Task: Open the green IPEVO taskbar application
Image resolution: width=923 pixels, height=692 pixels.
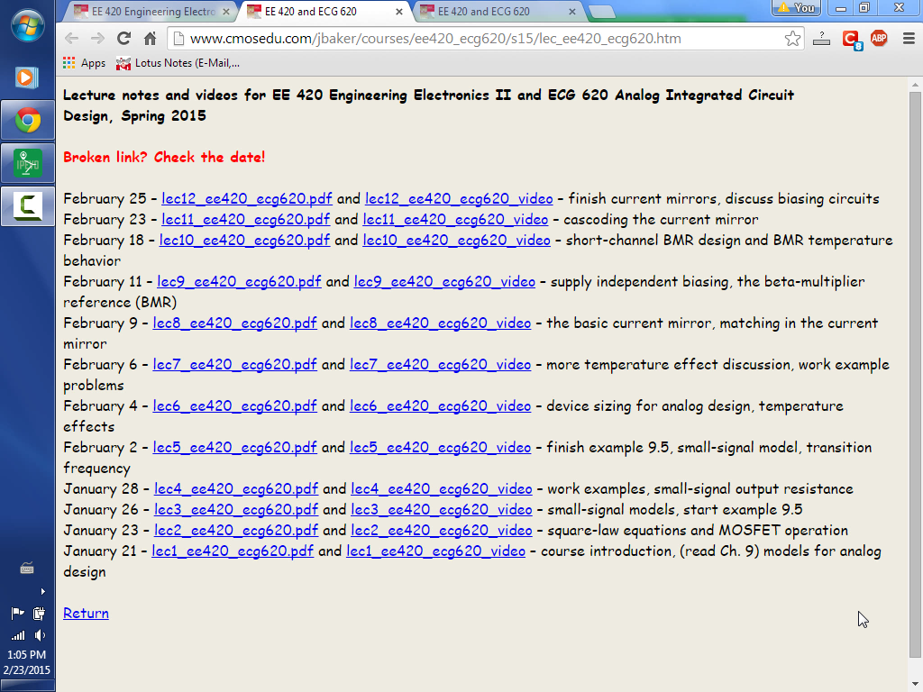Action: pos(27,163)
